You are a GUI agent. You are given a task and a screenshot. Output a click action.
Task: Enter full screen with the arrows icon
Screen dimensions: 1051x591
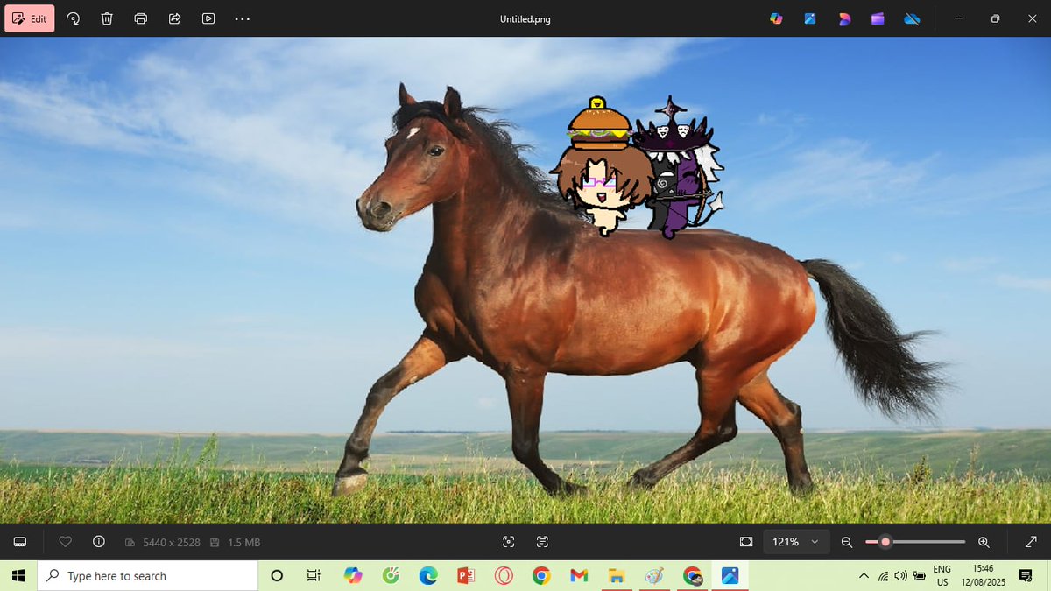(x=1031, y=542)
